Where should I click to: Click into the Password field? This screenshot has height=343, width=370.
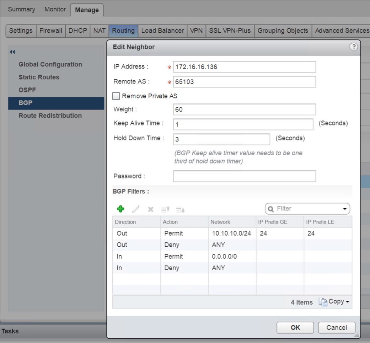click(x=245, y=176)
